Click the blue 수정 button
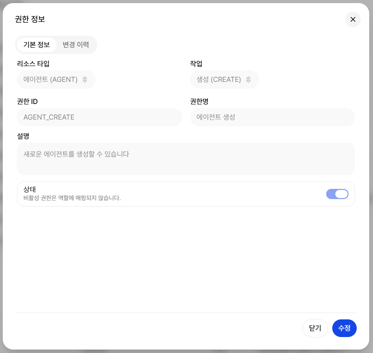 click(344, 328)
